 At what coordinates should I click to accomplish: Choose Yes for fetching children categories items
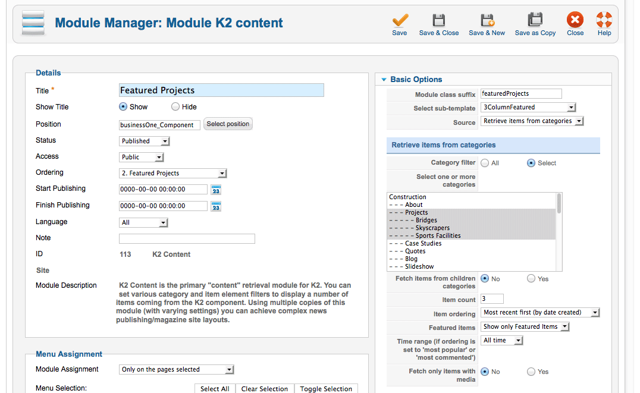531,278
